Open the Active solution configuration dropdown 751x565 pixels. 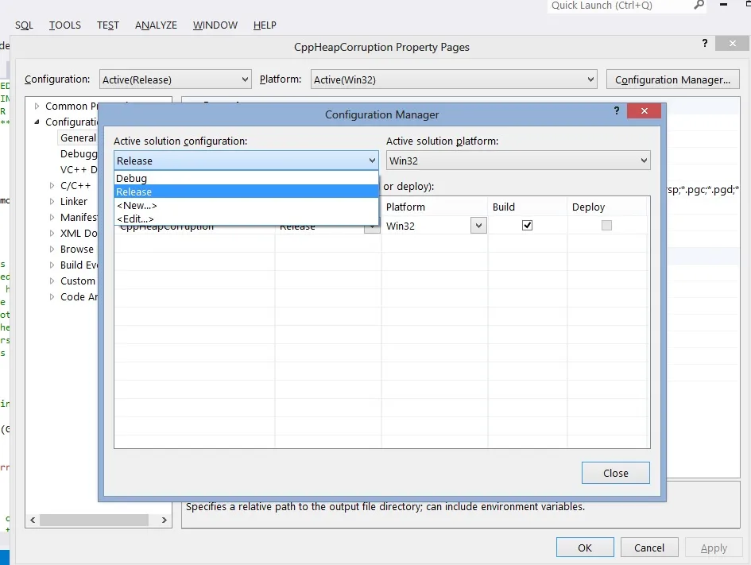[x=246, y=161]
